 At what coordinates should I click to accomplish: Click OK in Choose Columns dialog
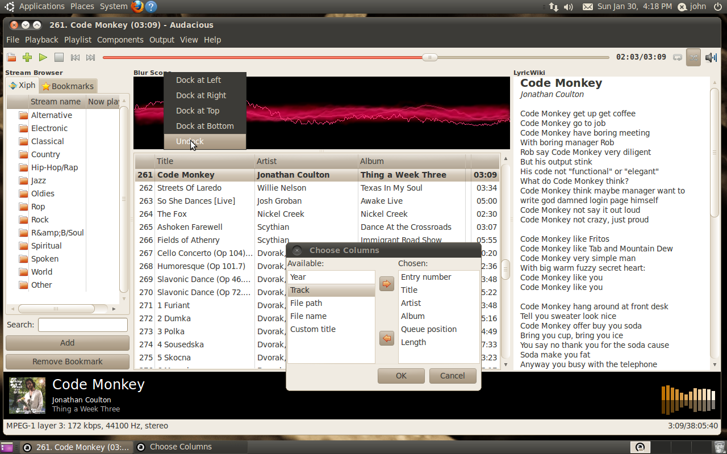[x=401, y=376]
